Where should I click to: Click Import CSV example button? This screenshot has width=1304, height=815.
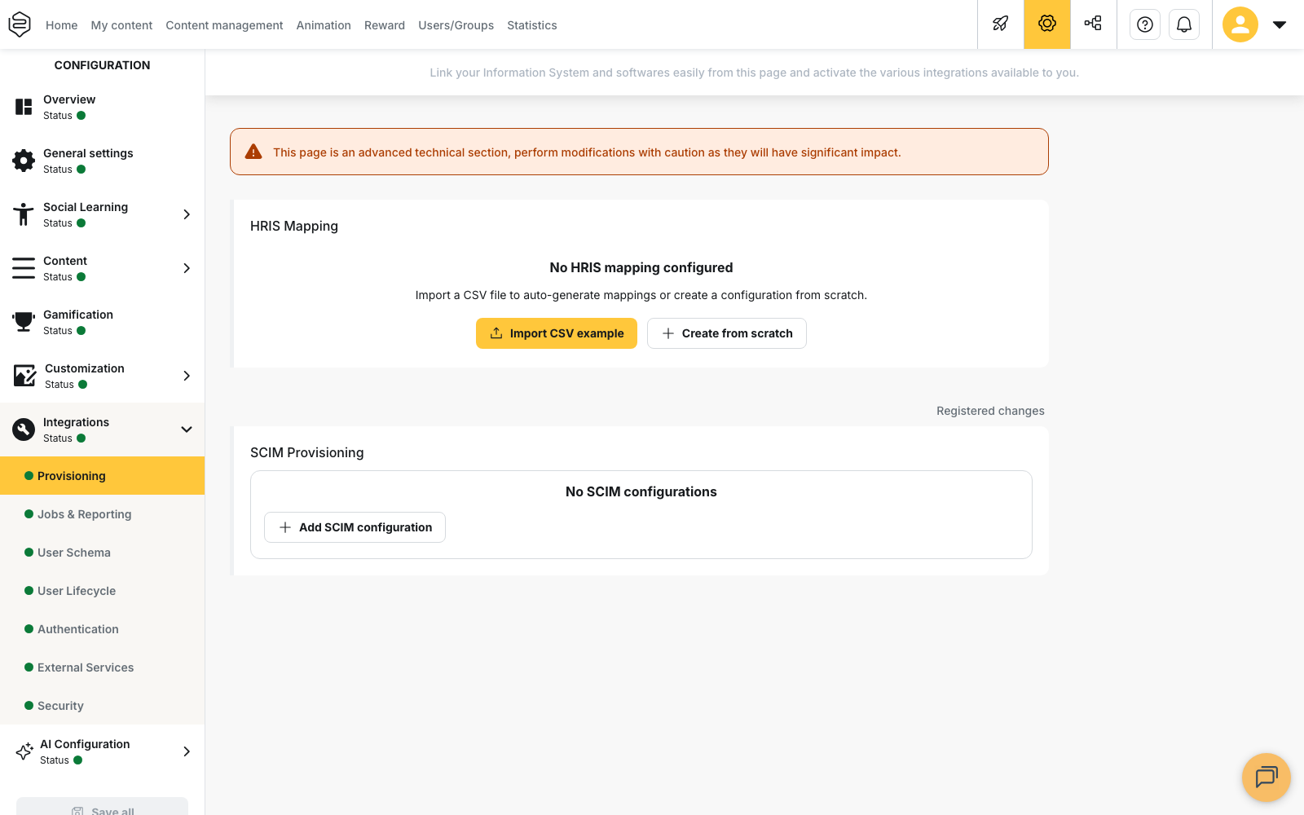tap(557, 333)
